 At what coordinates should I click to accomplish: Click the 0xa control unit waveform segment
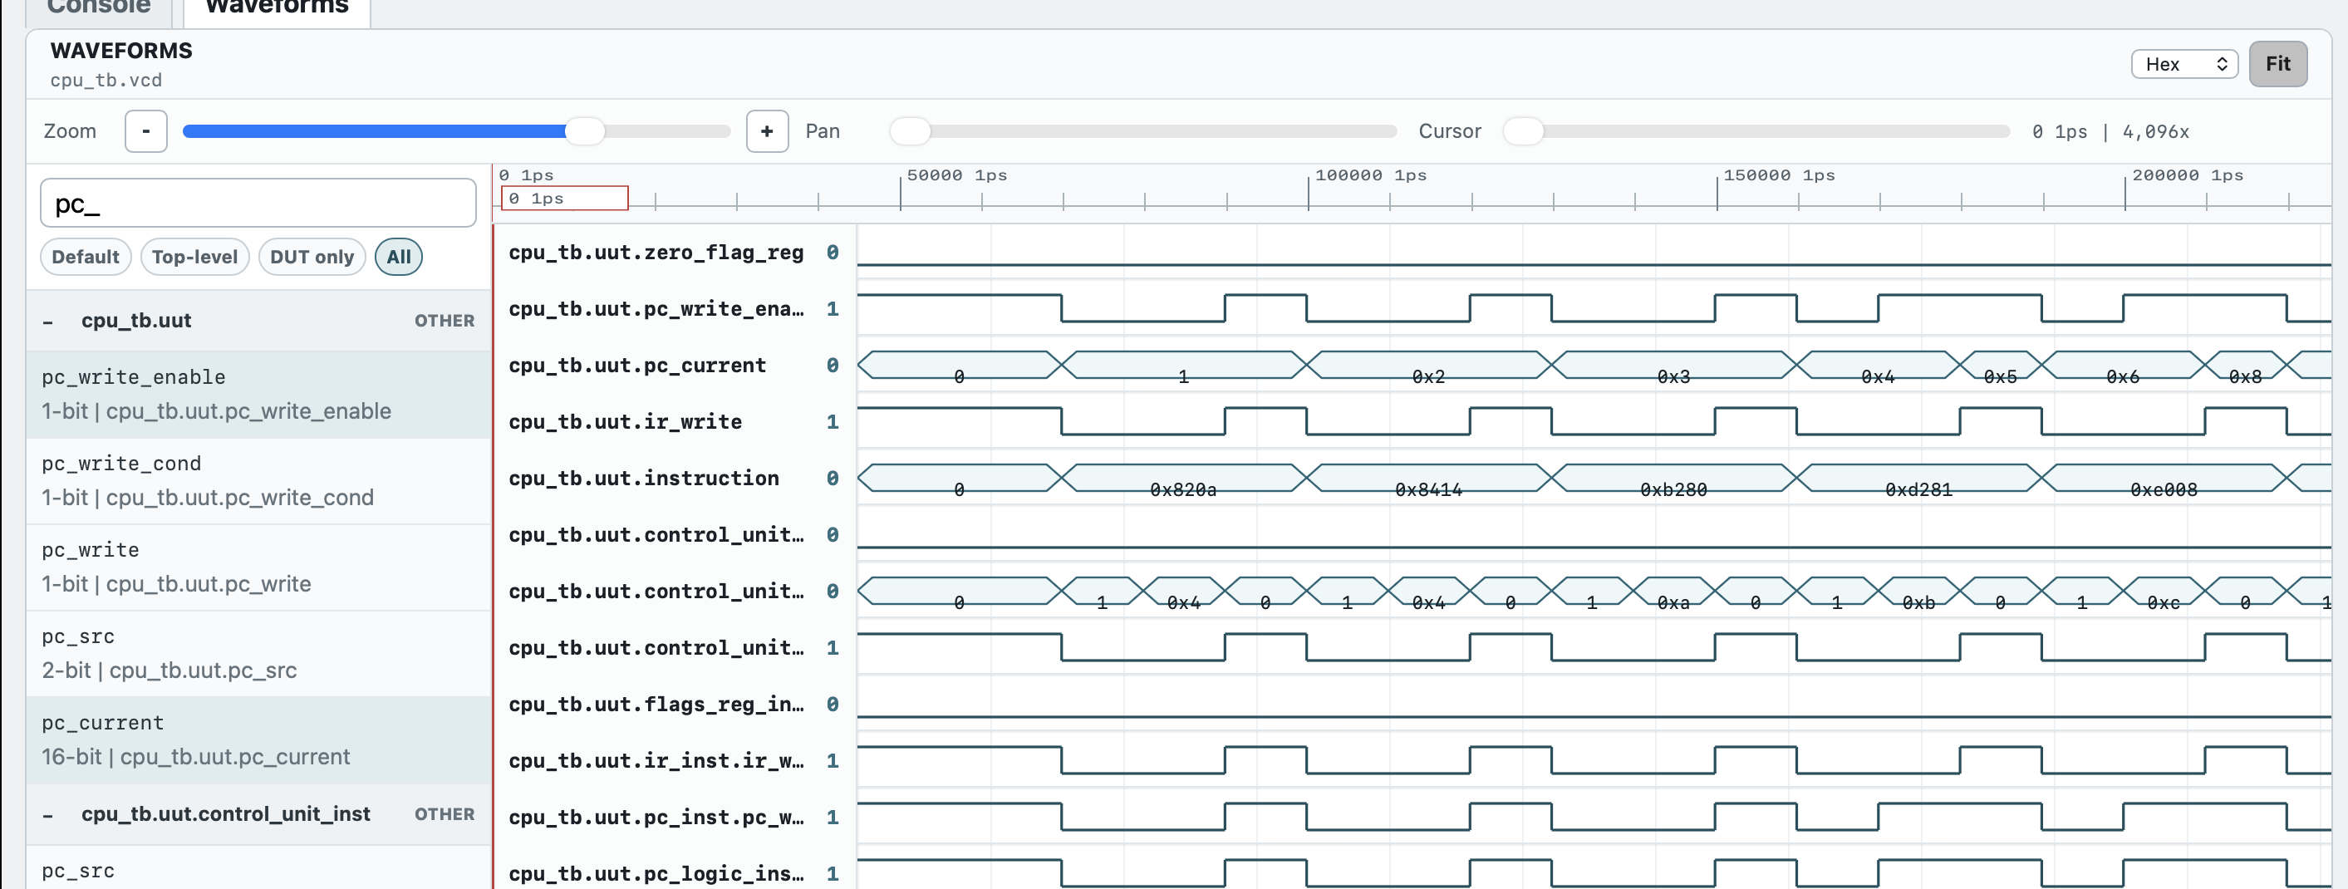tap(1673, 592)
